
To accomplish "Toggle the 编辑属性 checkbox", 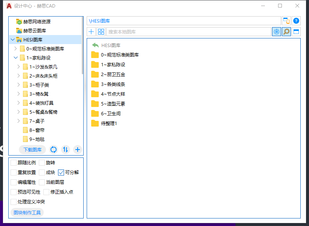I will (14, 182).
